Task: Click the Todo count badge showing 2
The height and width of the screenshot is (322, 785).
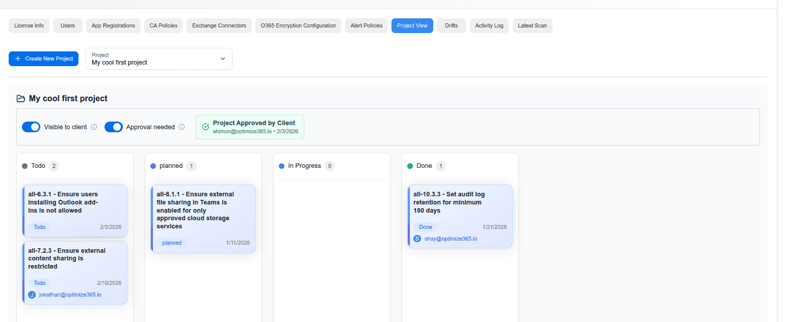Action: coord(54,166)
